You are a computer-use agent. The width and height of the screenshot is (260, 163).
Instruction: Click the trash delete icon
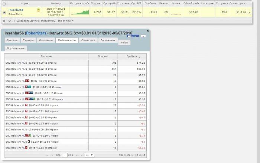[x=4, y=21]
